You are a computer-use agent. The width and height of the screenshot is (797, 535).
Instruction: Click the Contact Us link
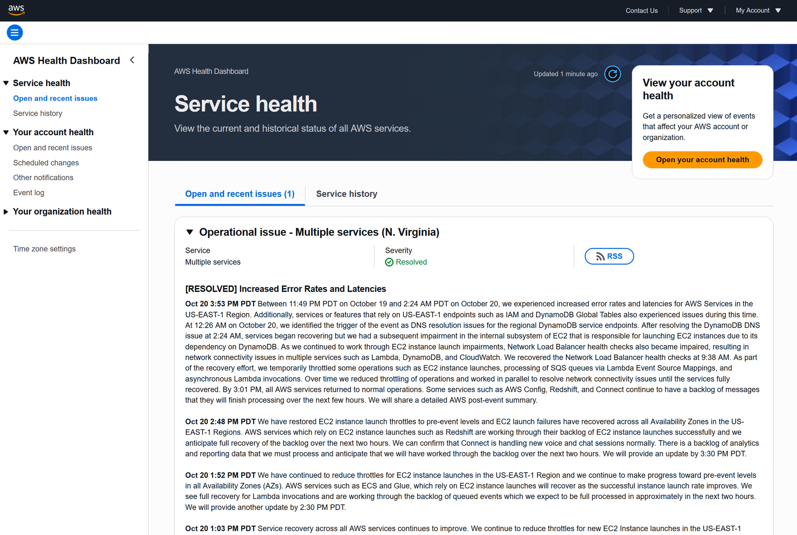pos(641,11)
